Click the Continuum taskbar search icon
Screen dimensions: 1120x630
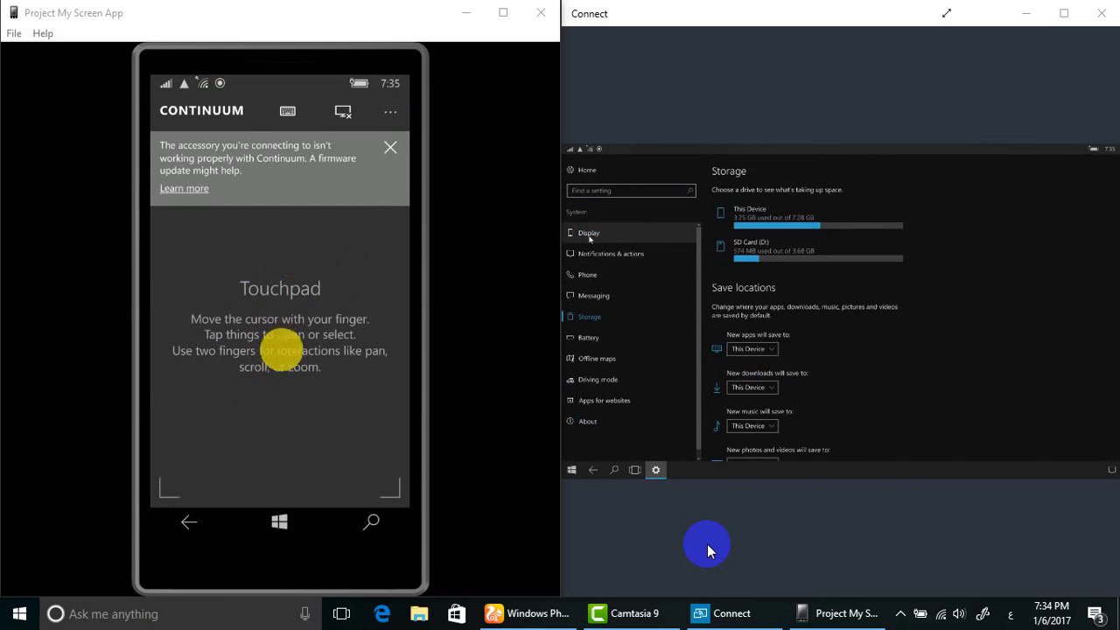613,470
